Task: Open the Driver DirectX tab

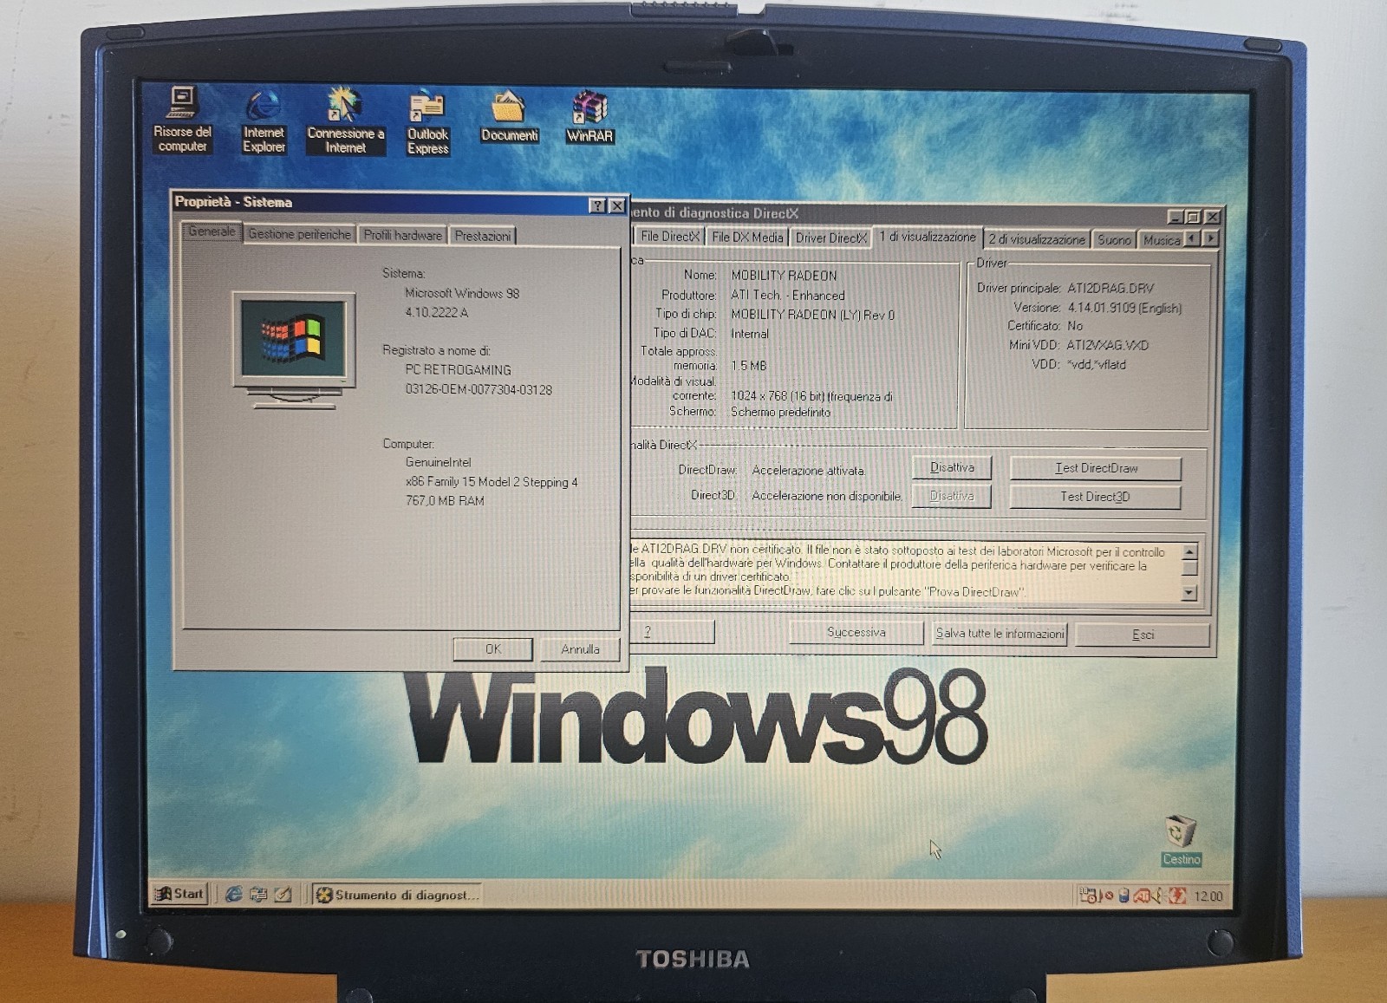Action: click(x=830, y=238)
